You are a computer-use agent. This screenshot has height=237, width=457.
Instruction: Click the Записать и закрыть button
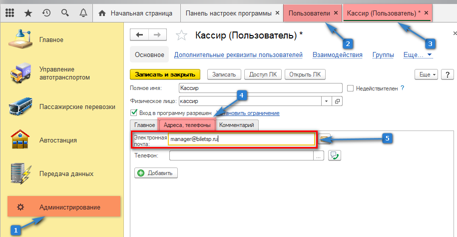coord(165,74)
